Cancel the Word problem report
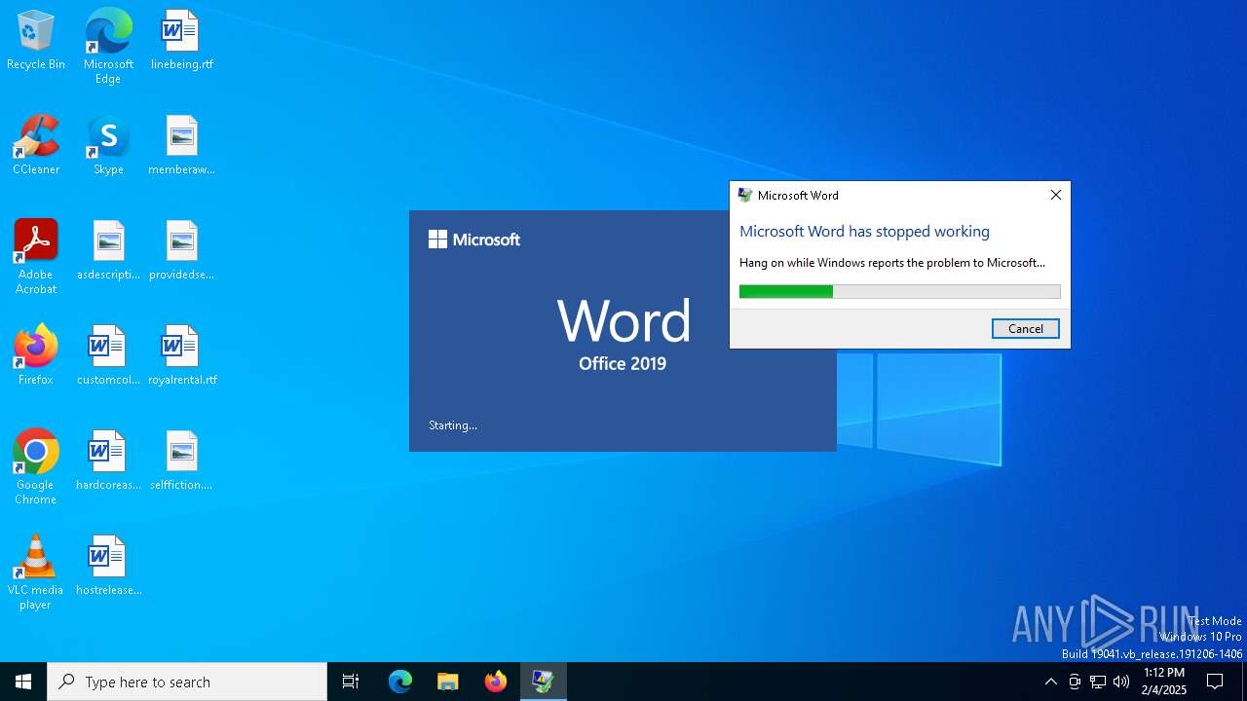 [1025, 329]
